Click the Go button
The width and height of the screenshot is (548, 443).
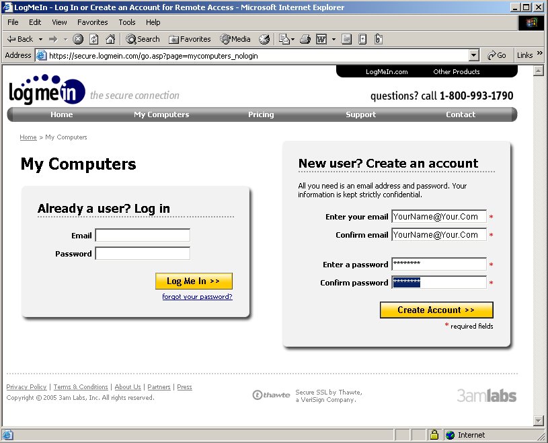497,55
